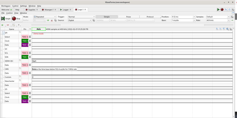The height and width of the screenshot is (118, 237).
Task: Click the red remove buffer icon
Action: pyautogui.click(x=52, y=20)
